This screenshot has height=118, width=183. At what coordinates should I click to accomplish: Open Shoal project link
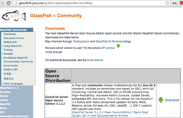[x=3, y=108]
